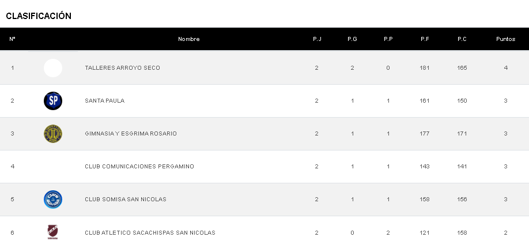Click the P.J column header
The width and height of the screenshot is (529, 252).
317,39
